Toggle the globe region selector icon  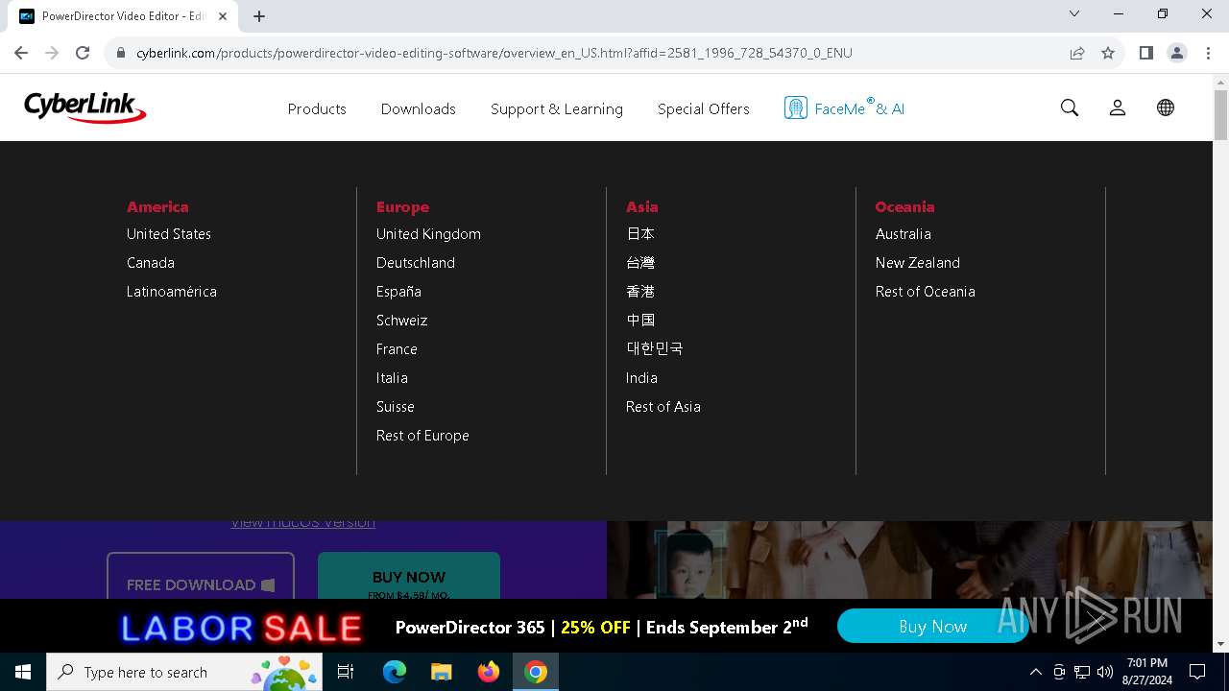(1166, 107)
